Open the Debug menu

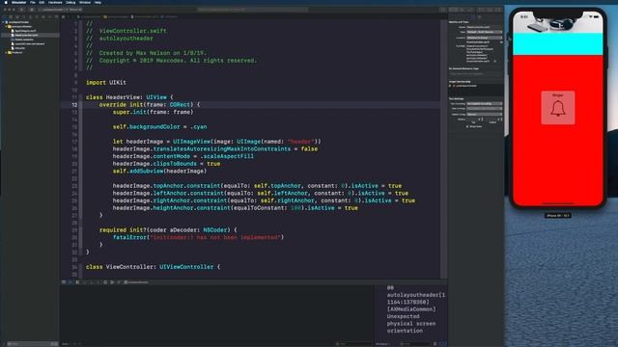click(70, 2)
